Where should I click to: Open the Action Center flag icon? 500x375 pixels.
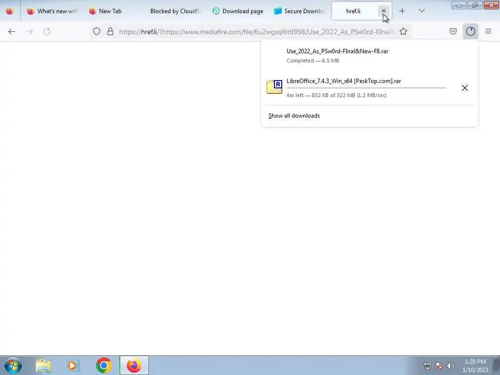click(439, 366)
